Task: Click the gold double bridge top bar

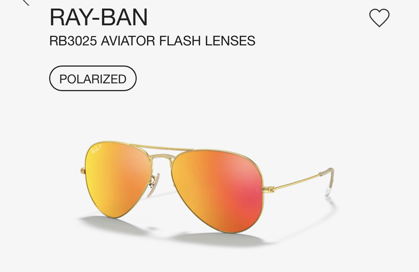Action: pyautogui.click(x=162, y=147)
